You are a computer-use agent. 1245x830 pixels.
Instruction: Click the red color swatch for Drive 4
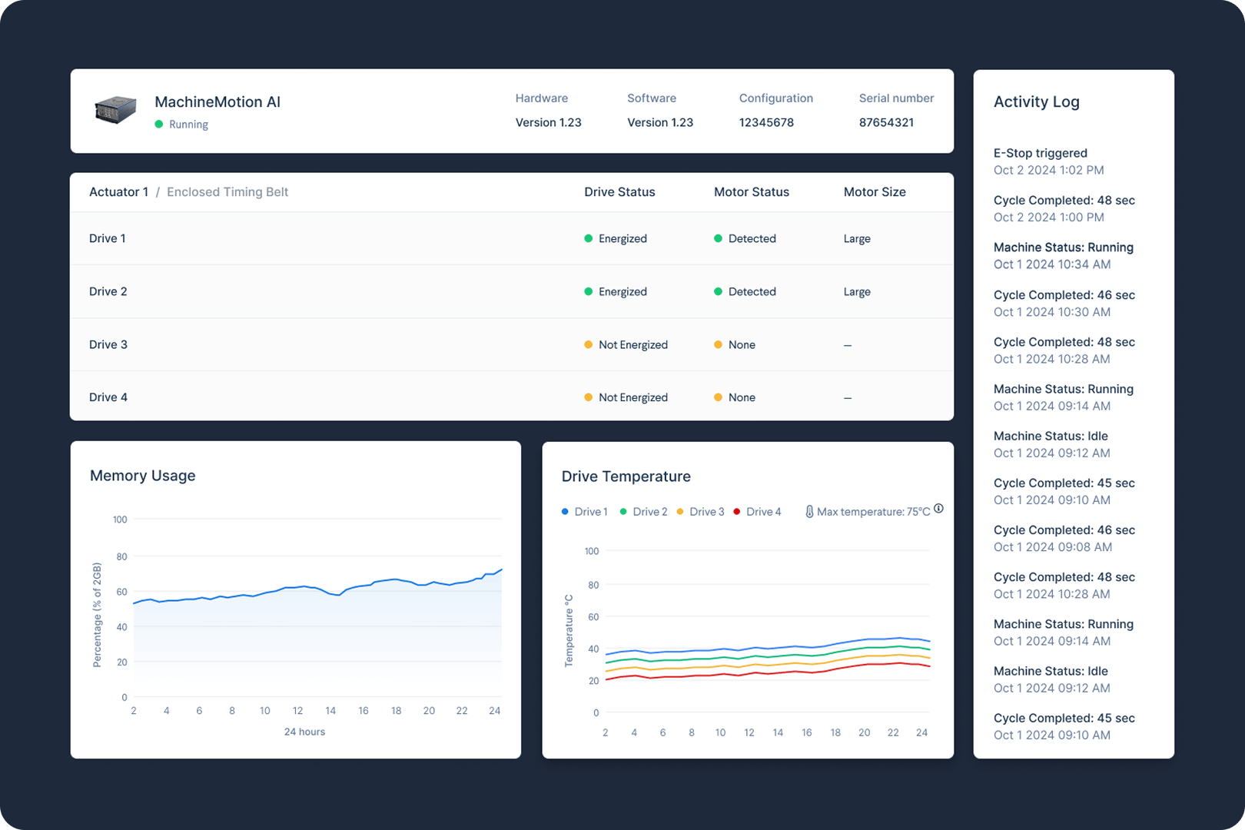point(736,511)
